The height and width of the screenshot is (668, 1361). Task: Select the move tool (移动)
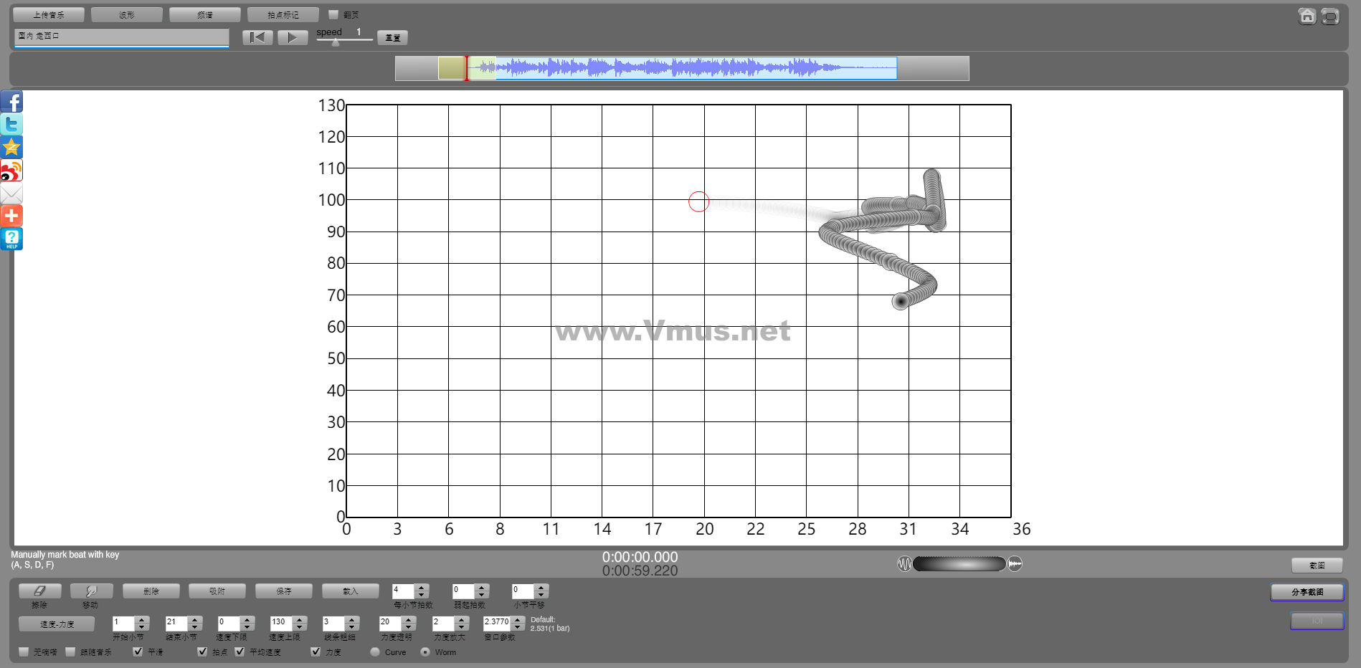tap(91, 591)
